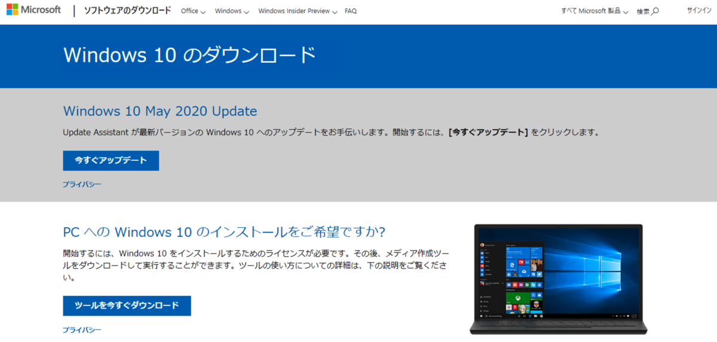
Task: Click the bold [今すぐアップデート] text in the description
Action: coord(488,132)
